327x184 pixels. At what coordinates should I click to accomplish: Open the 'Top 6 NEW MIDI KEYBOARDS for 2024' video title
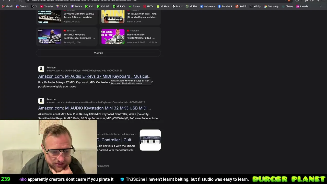click(141, 36)
